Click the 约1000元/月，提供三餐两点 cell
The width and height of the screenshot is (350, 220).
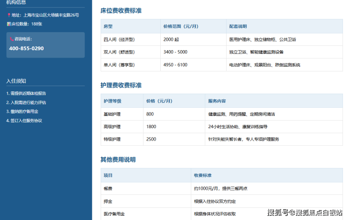(x=267, y=188)
